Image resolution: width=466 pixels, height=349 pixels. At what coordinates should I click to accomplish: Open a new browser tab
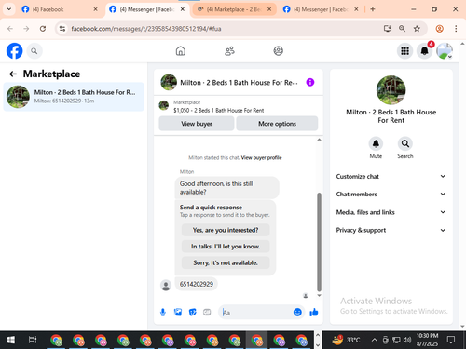point(373,9)
